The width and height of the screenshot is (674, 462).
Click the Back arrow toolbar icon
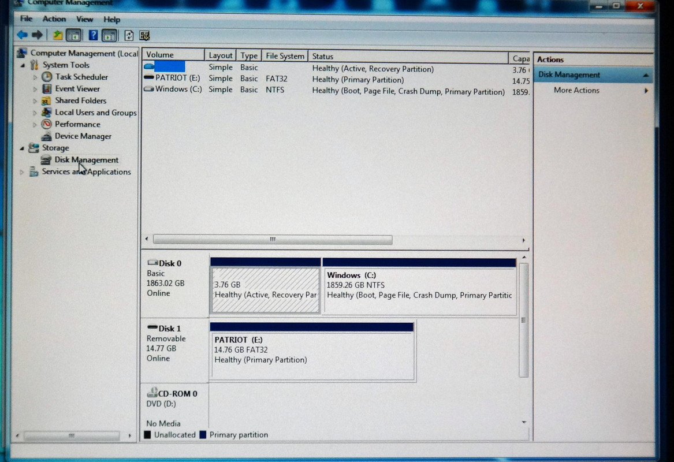coord(22,35)
